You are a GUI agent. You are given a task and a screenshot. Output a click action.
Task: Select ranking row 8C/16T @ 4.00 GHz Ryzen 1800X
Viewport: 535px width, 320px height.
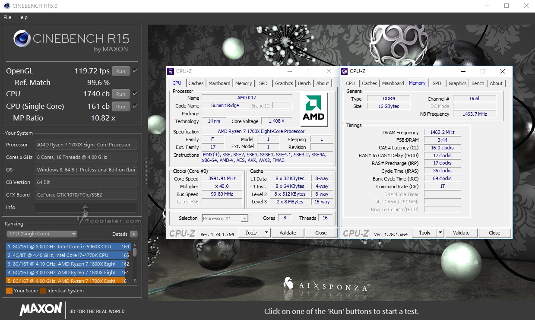click(69, 272)
